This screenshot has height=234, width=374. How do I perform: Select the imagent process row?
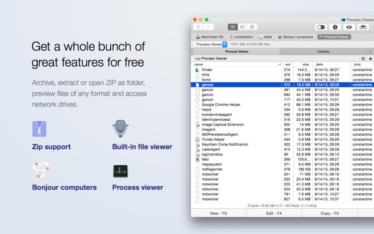pyautogui.click(x=282, y=130)
